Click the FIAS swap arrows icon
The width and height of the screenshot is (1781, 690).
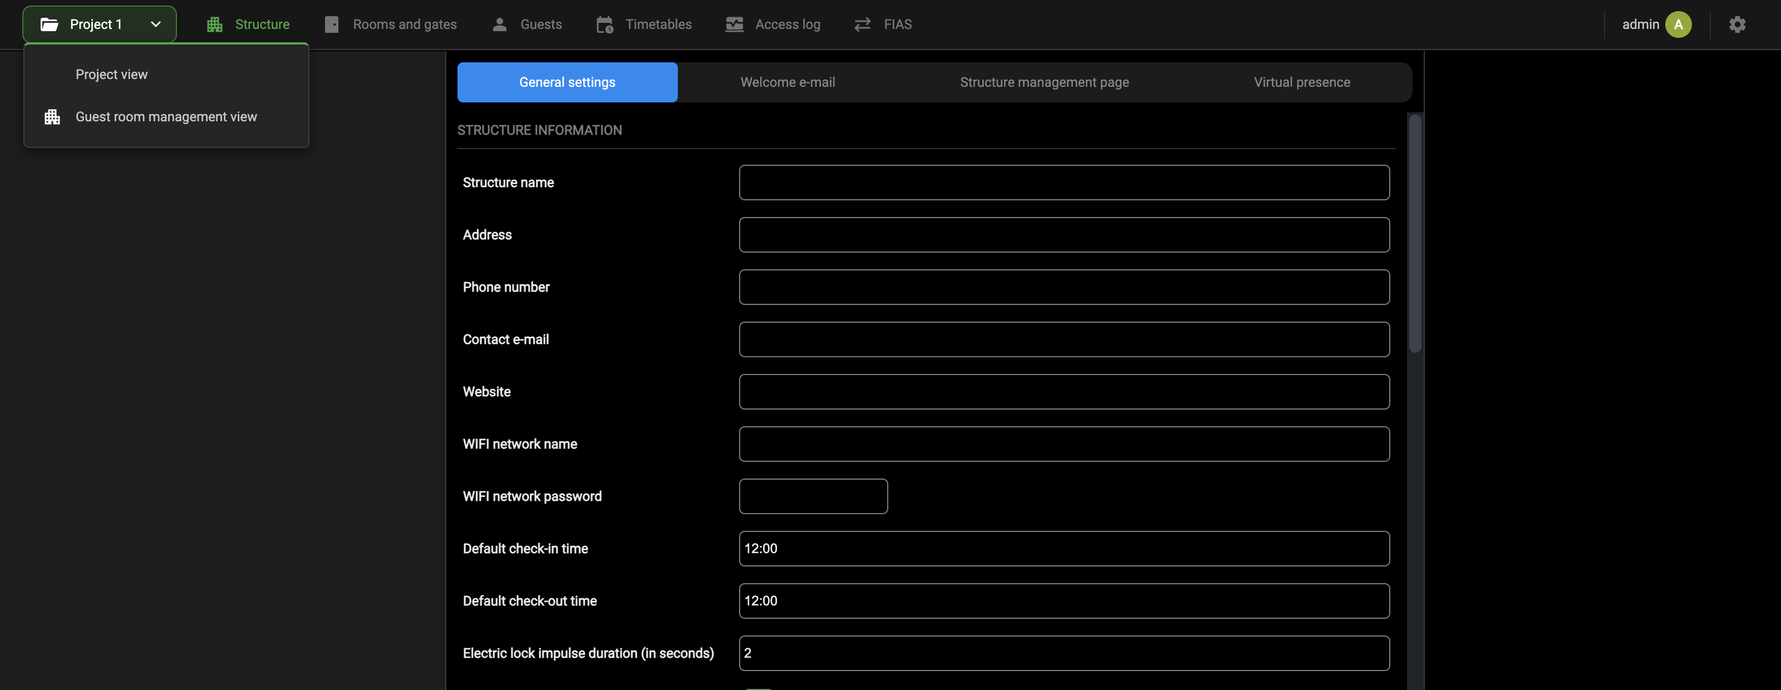(x=862, y=24)
